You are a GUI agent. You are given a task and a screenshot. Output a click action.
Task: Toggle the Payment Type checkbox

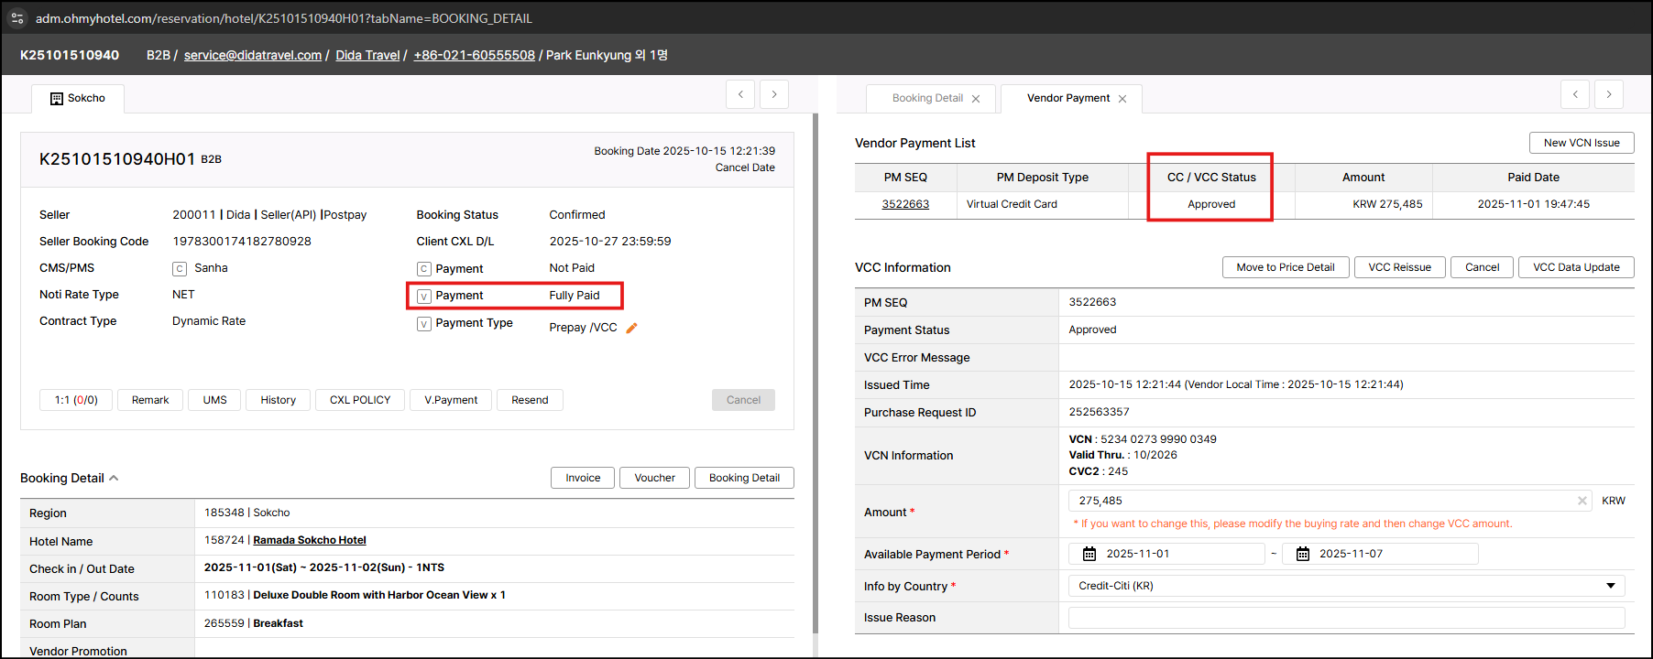point(423,324)
